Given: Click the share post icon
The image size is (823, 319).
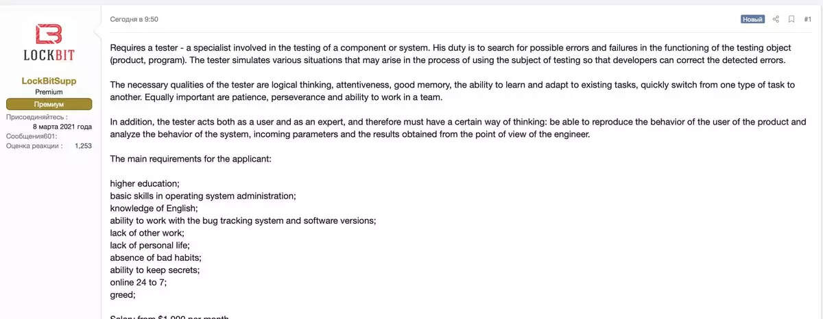Looking at the screenshot, I should pos(776,19).
